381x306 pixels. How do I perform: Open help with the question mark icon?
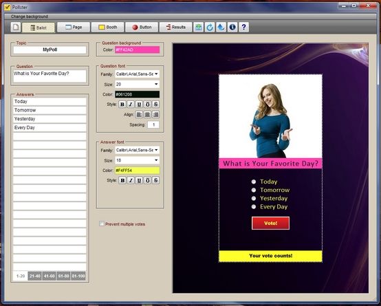[x=243, y=27]
